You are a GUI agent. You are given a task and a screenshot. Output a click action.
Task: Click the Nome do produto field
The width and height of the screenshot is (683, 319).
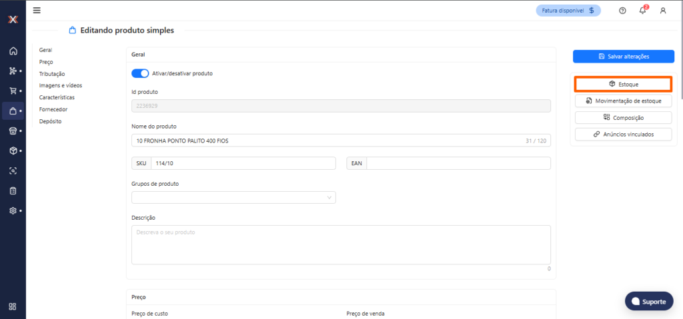pyautogui.click(x=327, y=141)
